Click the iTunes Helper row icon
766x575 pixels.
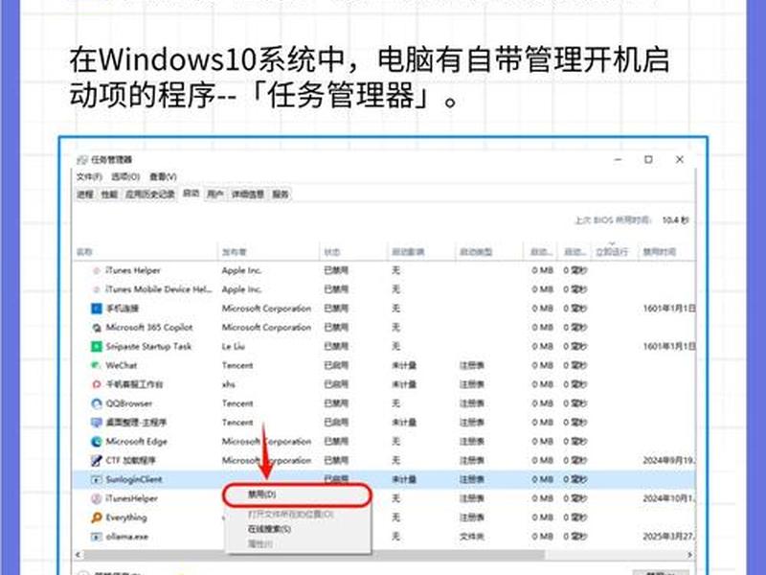(x=97, y=270)
